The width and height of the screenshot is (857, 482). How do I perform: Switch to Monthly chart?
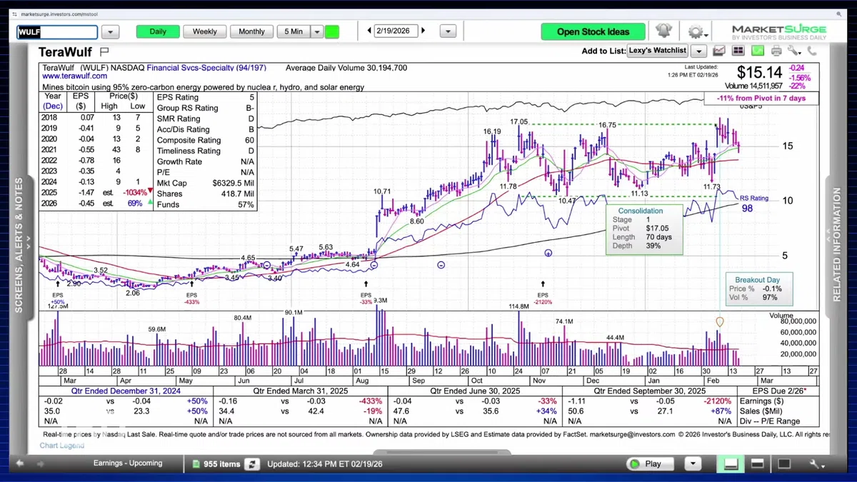tap(251, 31)
